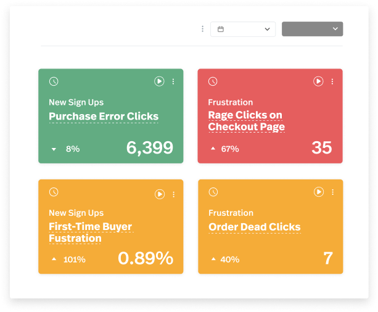Image resolution: width=378 pixels, height=312 pixels.
Task: Expand the date range dropdown chevron
Action: (x=267, y=29)
